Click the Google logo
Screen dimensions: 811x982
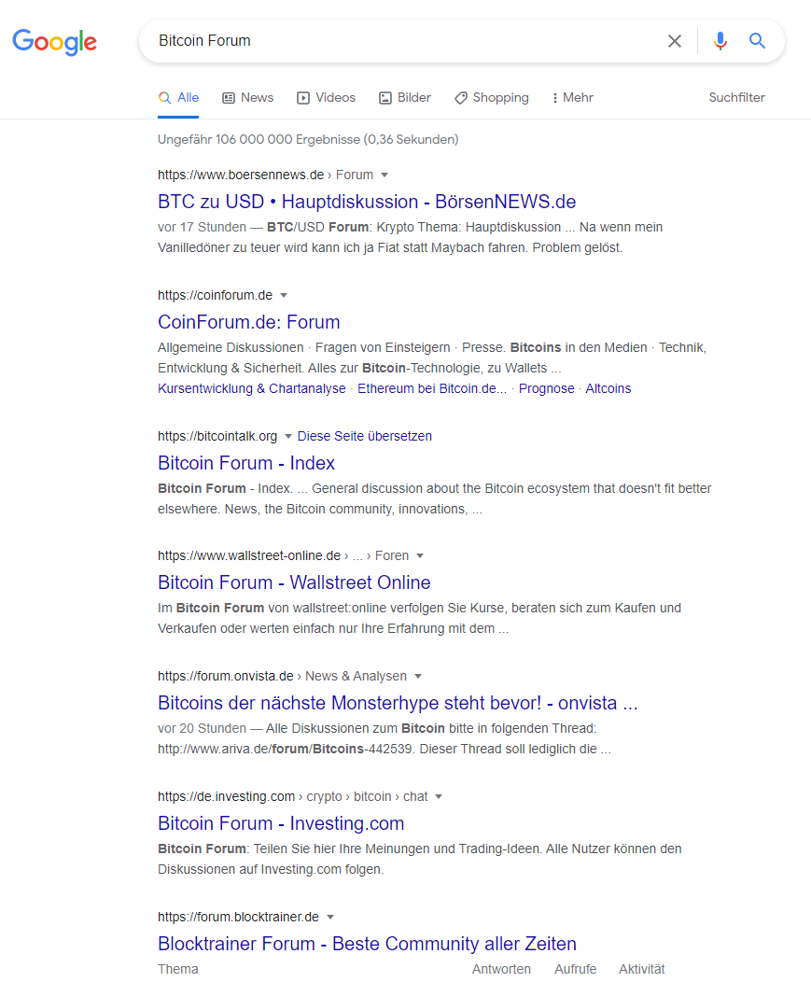pyautogui.click(x=54, y=42)
